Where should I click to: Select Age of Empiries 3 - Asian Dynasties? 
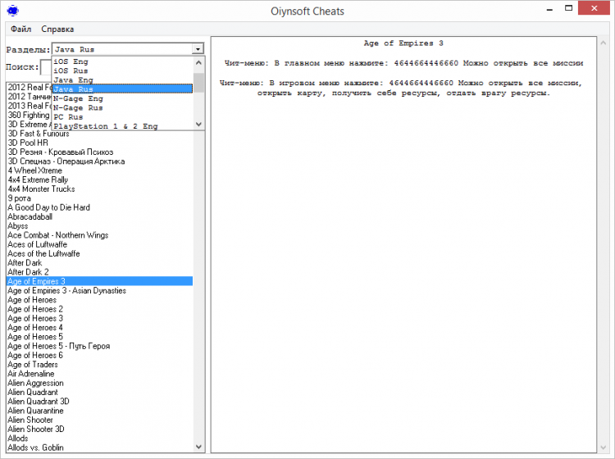pos(100,290)
